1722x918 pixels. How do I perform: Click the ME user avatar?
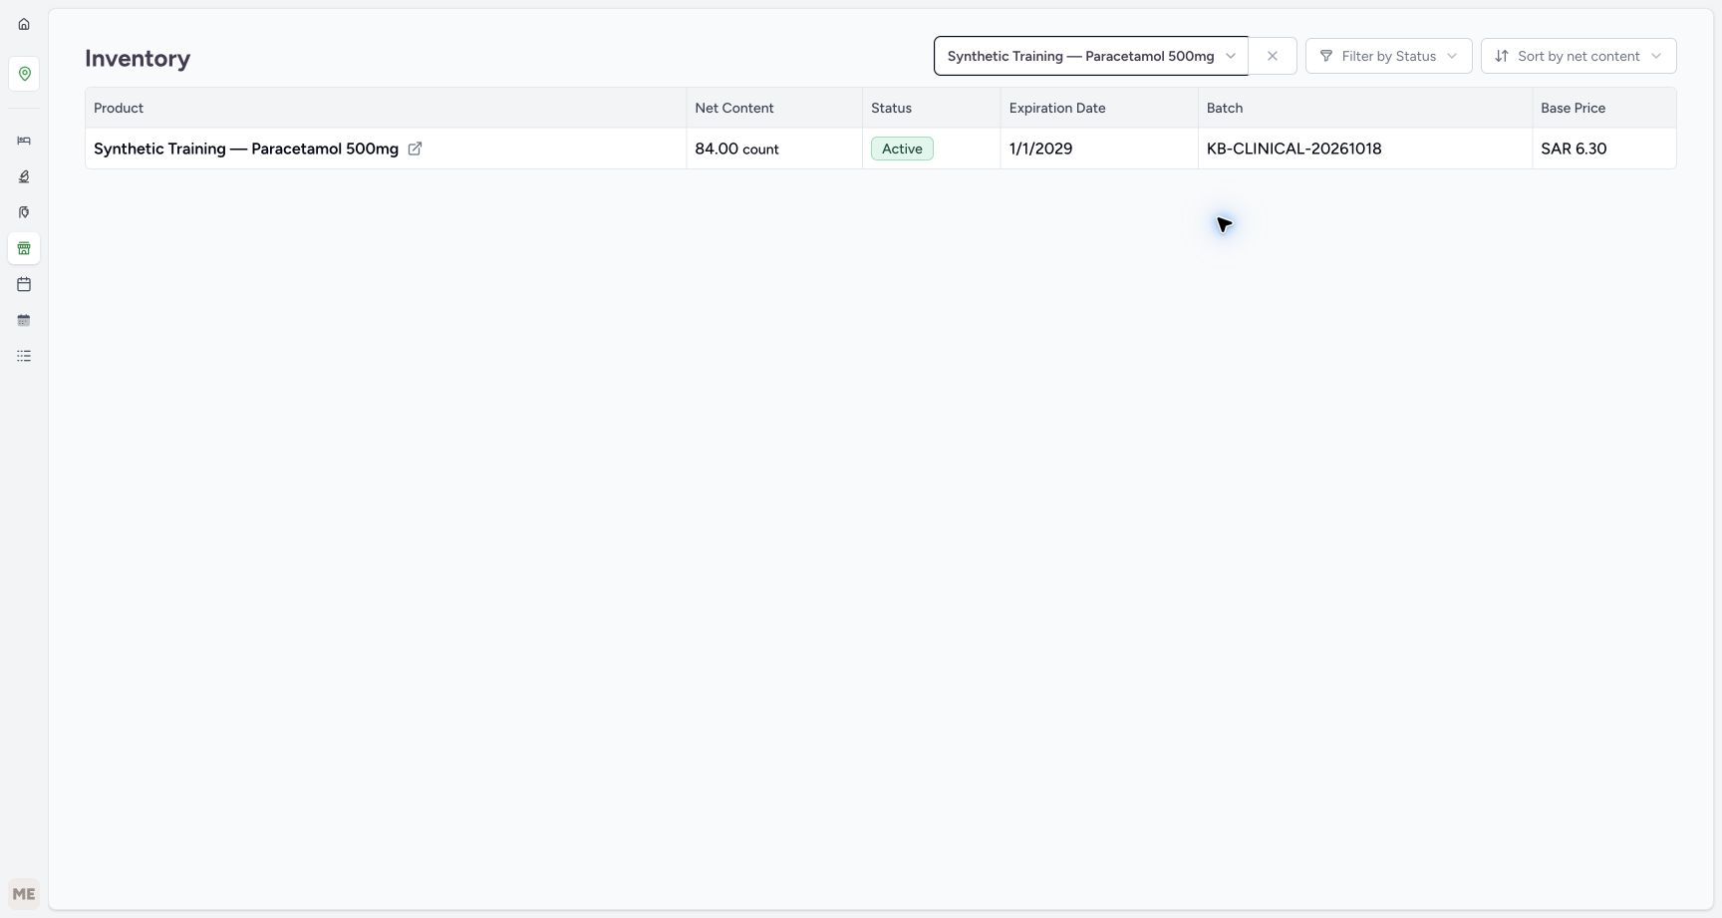pos(24,894)
